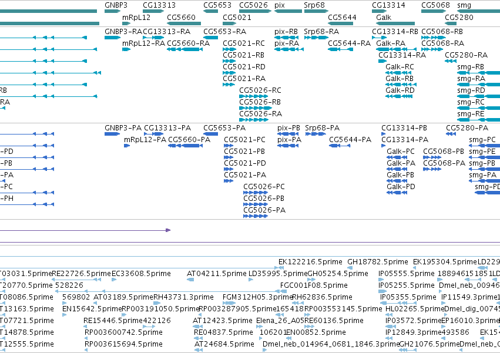Click EST AT04211.5prime
500x353 pixels.
pyautogui.click(x=217, y=274)
